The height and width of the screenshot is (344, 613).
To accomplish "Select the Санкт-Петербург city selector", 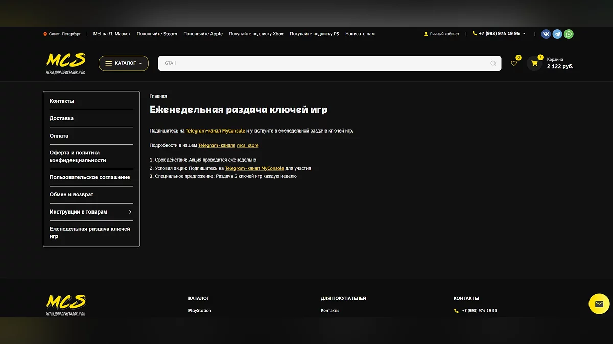I will point(62,34).
